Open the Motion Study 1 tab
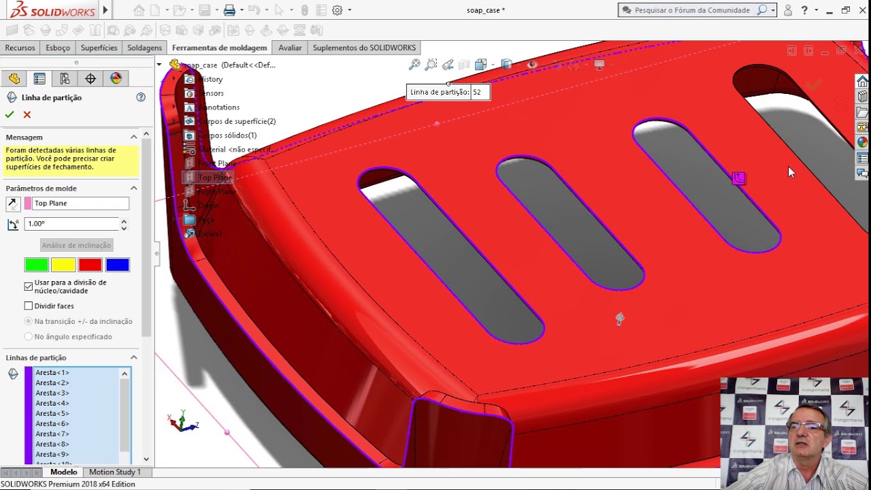 pyautogui.click(x=114, y=472)
